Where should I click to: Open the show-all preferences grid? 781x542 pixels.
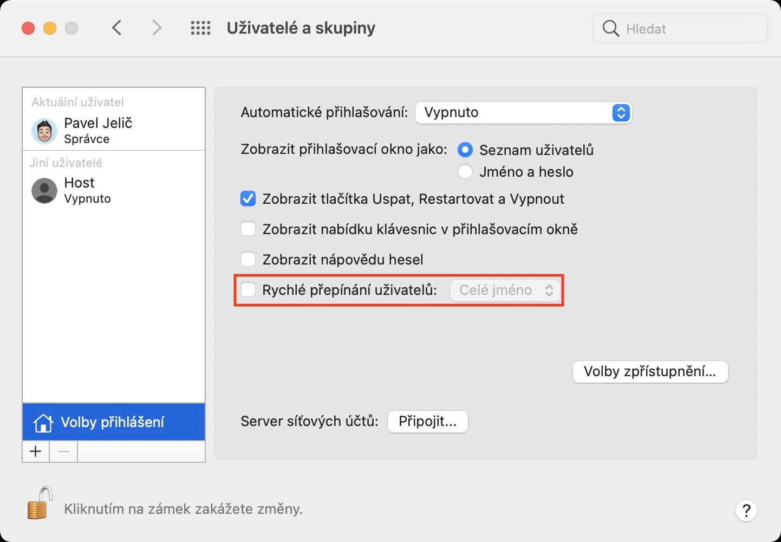200,28
